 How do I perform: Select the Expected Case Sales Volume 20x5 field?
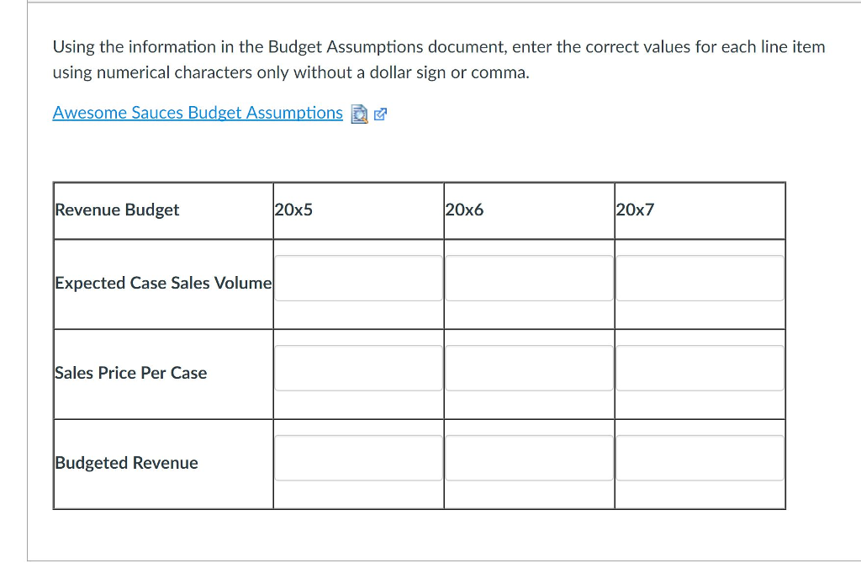[x=358, y=278]
